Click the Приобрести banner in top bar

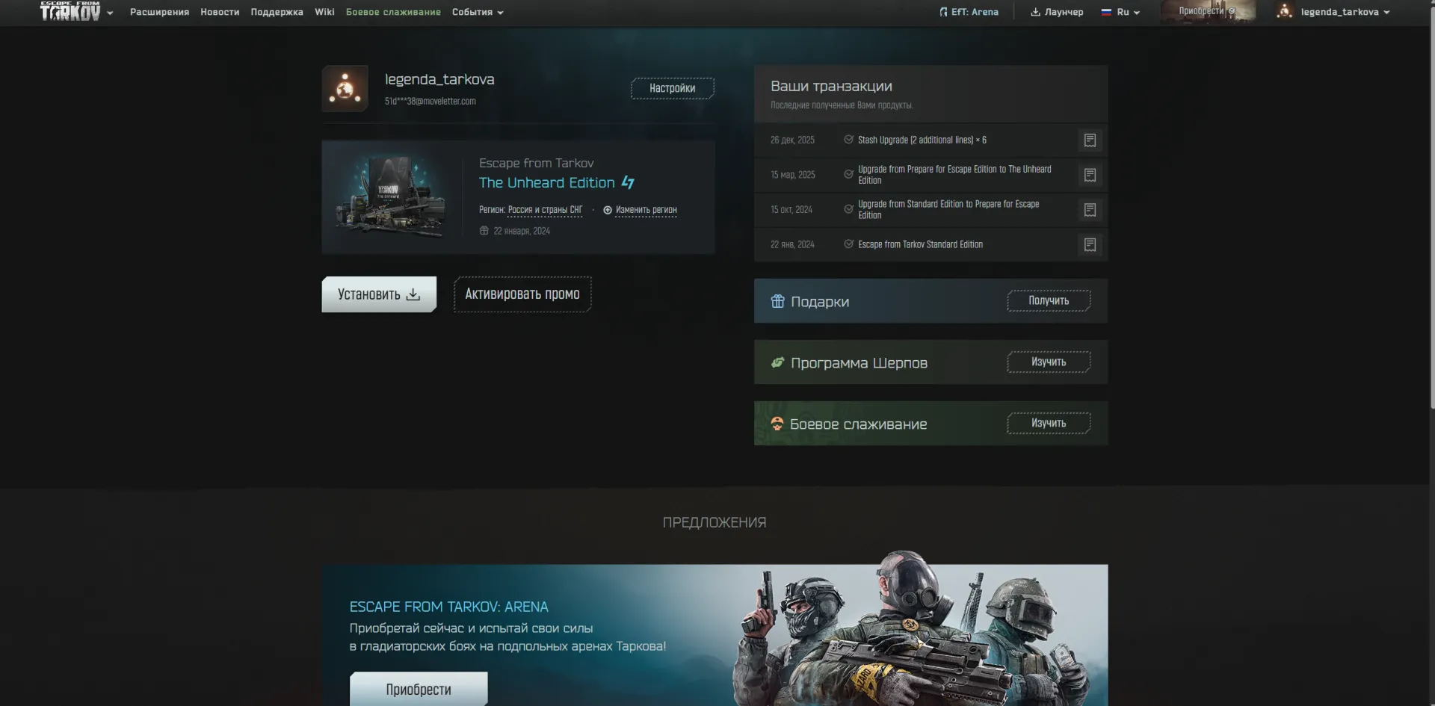coord(1208,11)
